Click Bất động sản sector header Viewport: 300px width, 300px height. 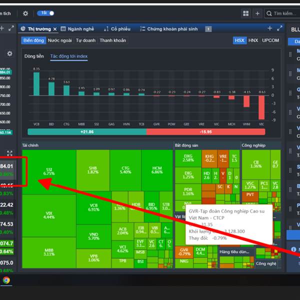[x=186, y=145]
